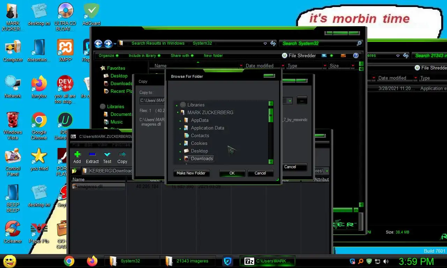Open Google Chrome desktop shortcut
The width and height of the screenshot is (447, 268).
pyautogui.click(x=39, y=126)
